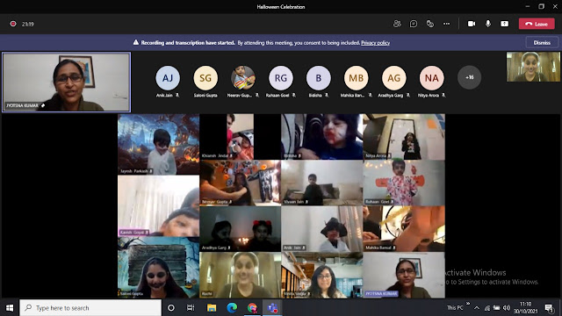
Task: Select the B avatar for Bidisha
Action: click(x=318, y=78)
